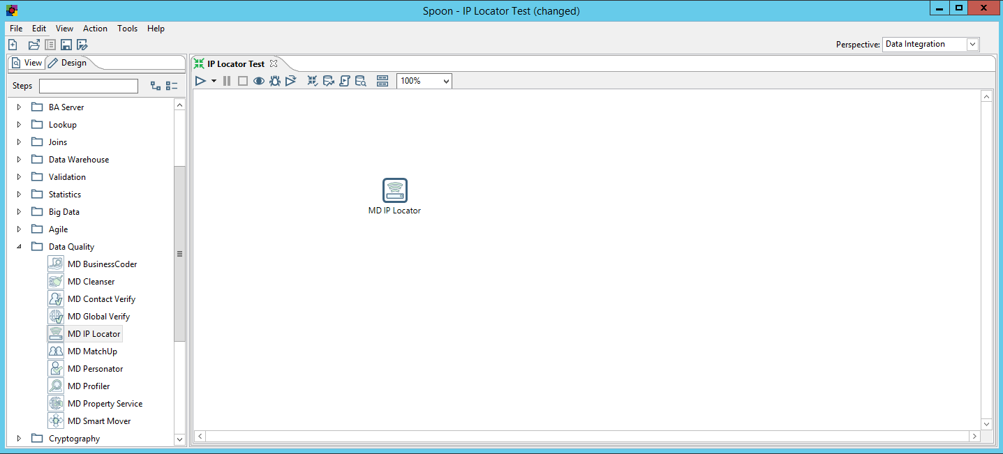Click the Save As icon
Screen dimensions: 1003x454
(82, 45)
